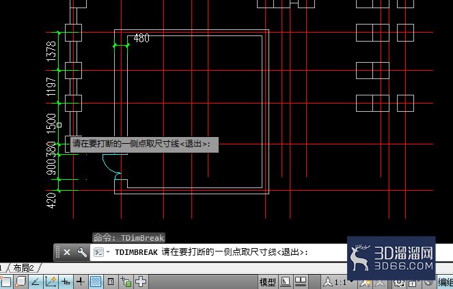Click the command prompt icon

click(x=98, y=252)
